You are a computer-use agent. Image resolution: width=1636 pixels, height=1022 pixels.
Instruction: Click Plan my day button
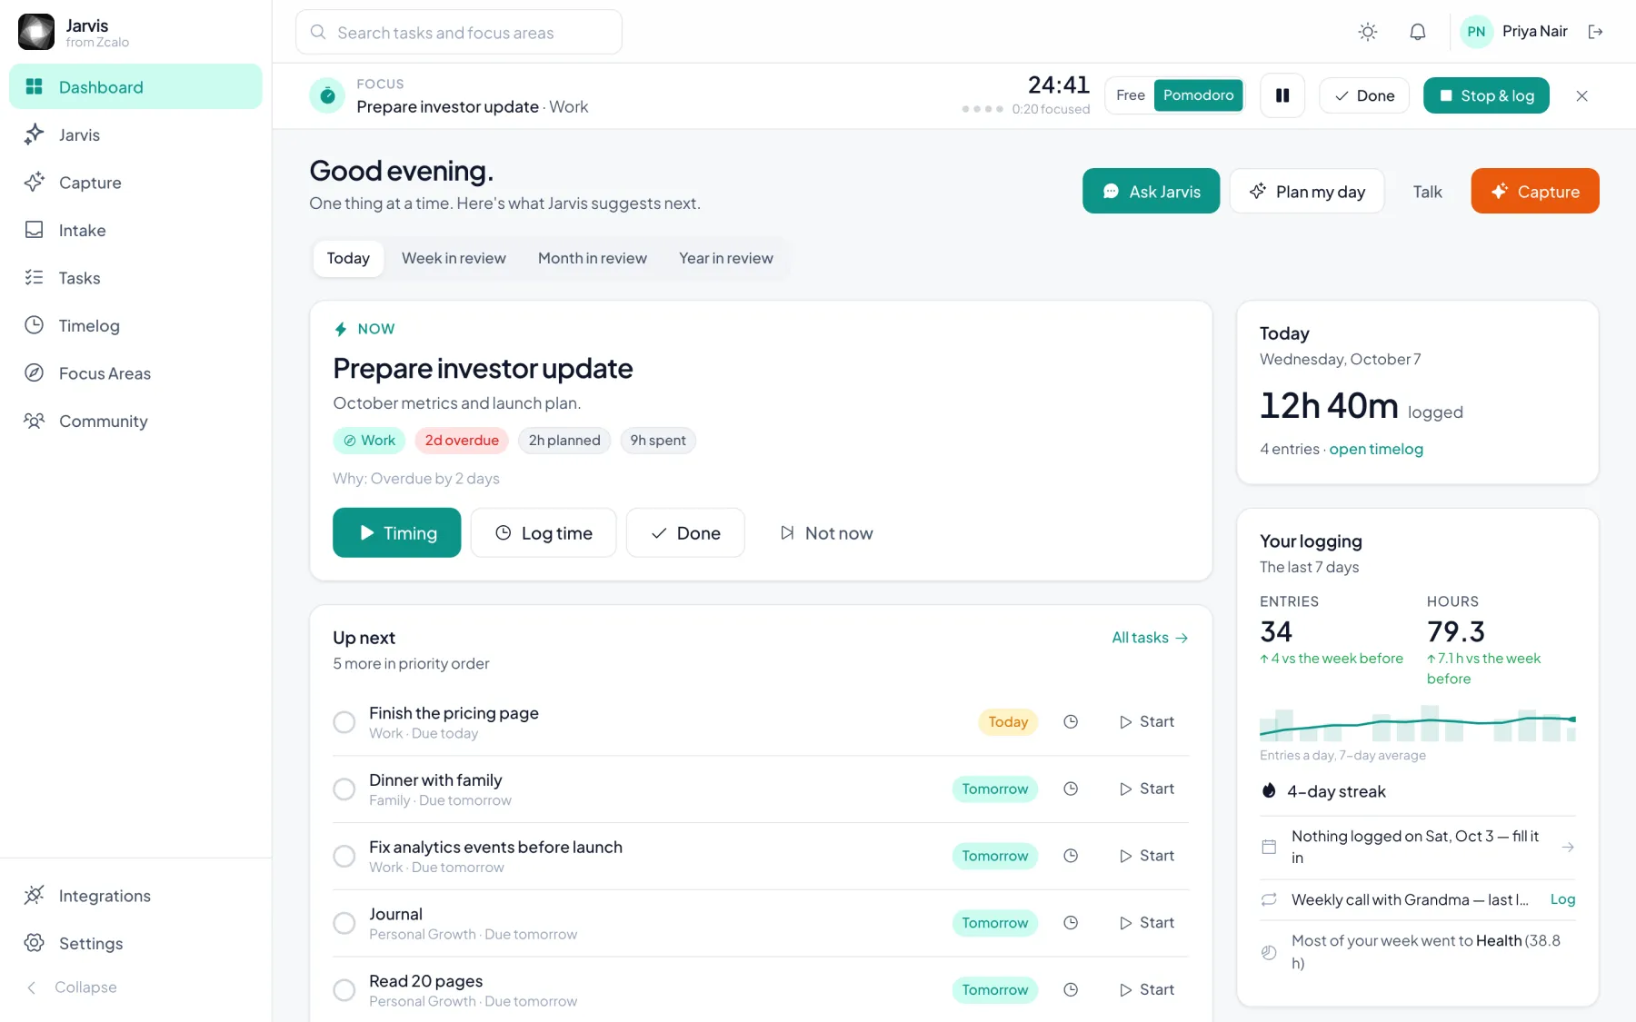[x=1307, y=191]
